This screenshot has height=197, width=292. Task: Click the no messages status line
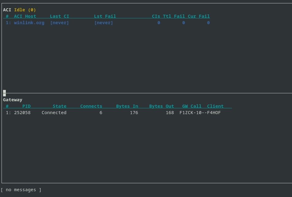click(21, 190)
